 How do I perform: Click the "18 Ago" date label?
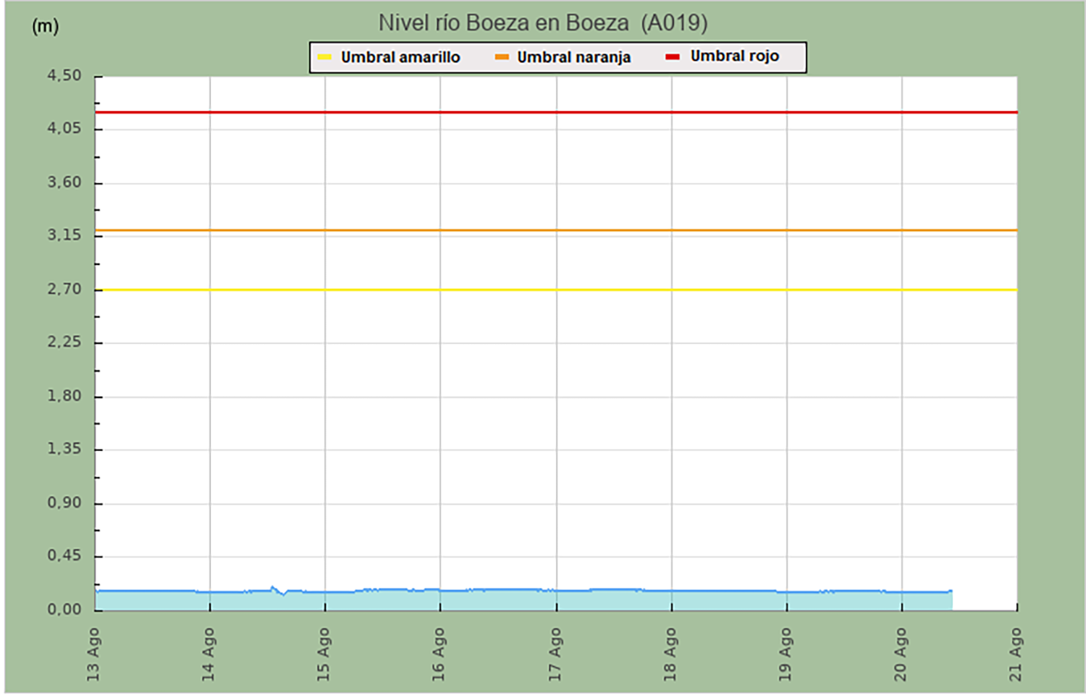pyautogui.click(x=670, y=654)
